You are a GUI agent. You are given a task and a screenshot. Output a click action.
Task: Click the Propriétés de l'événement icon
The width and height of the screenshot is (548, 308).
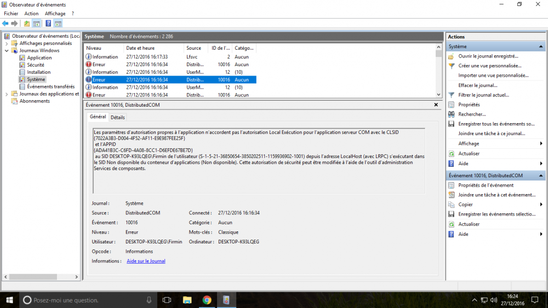[x=452, y=185]
